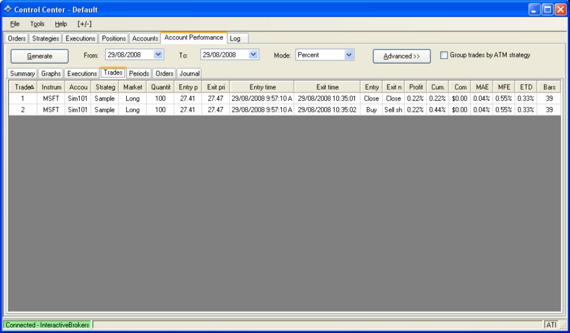570x333 pixels.
Task: Select the Account Performance tab
Action: [x=194, y=37]
